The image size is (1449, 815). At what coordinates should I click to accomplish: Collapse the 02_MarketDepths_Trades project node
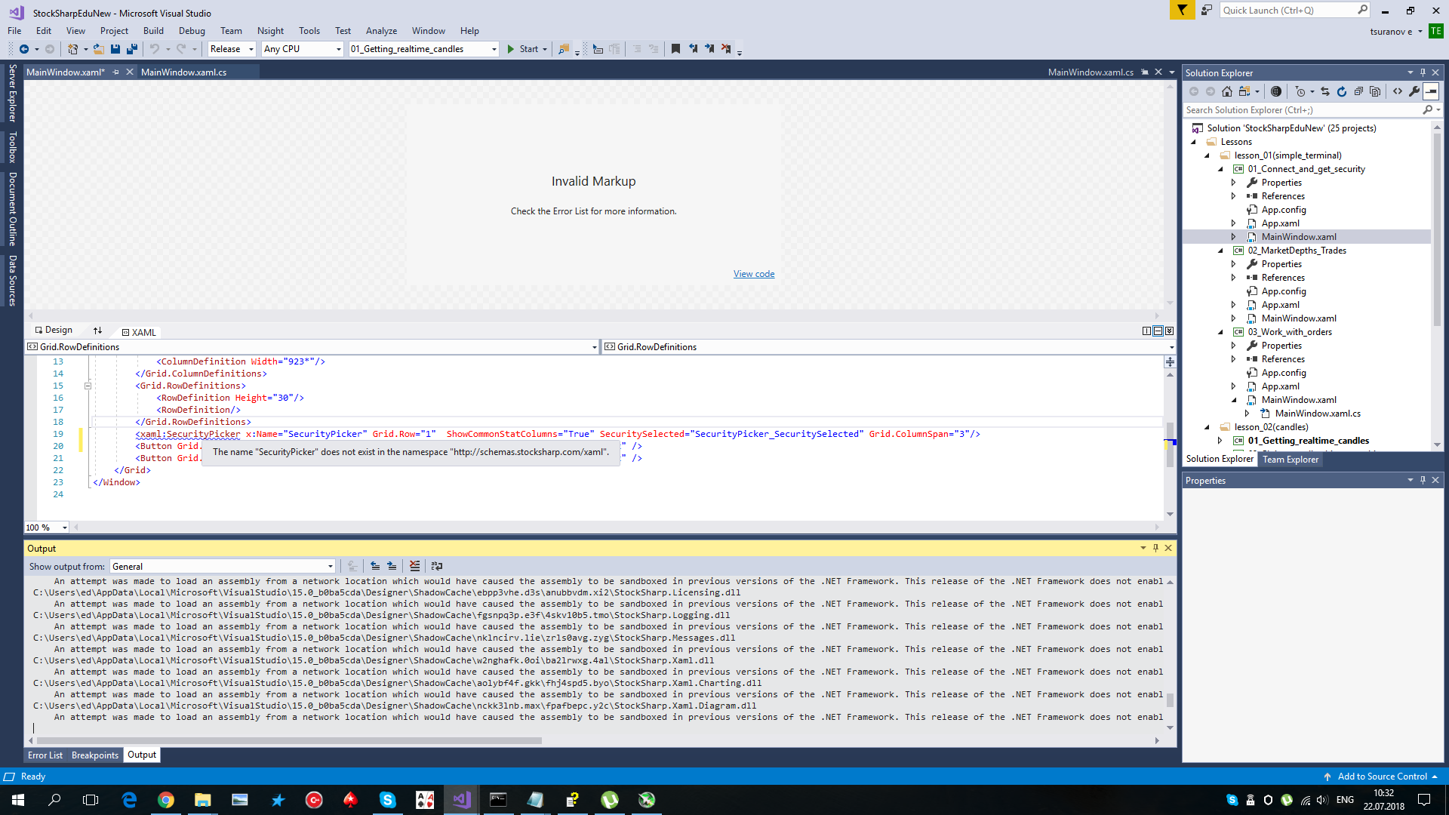(x=1220, y=251)
